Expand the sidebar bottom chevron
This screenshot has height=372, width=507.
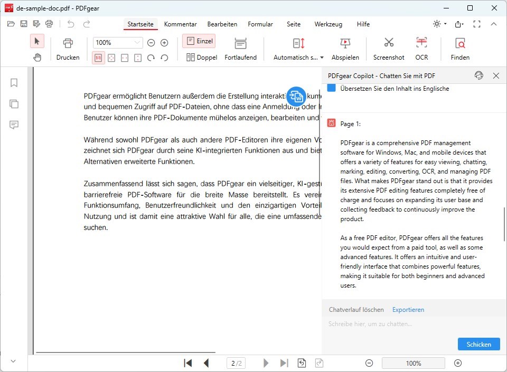[13, 361]
